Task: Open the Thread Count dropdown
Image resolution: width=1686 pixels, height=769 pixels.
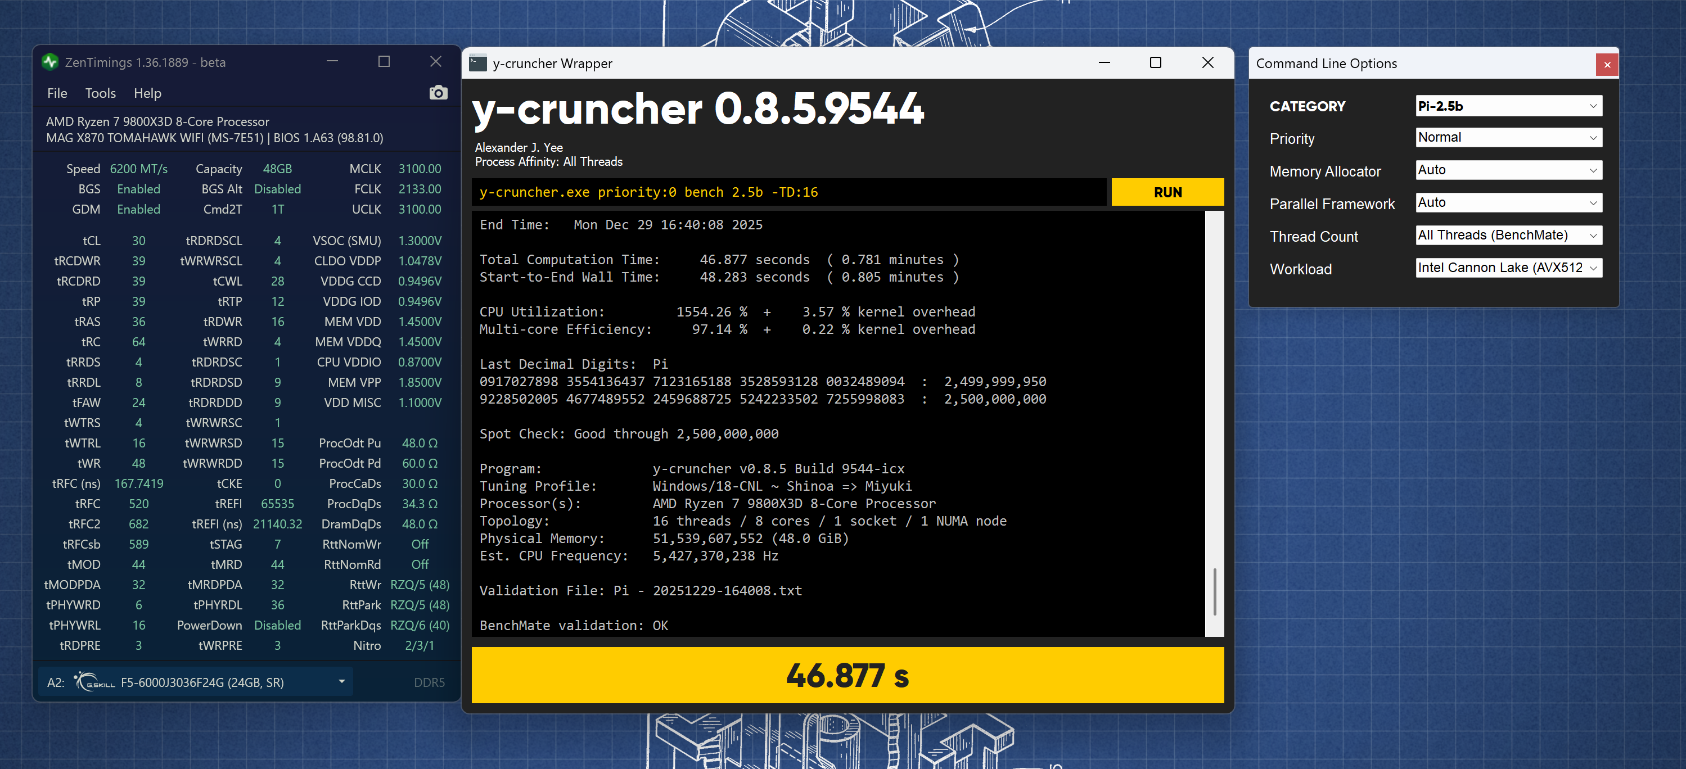Action: click(x=1509, y=235)
